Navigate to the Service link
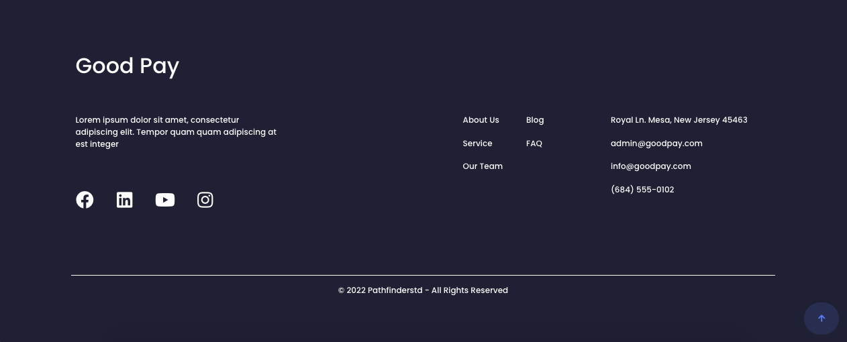This screenshot has height=342, width=847. click(x=477, y=144)
